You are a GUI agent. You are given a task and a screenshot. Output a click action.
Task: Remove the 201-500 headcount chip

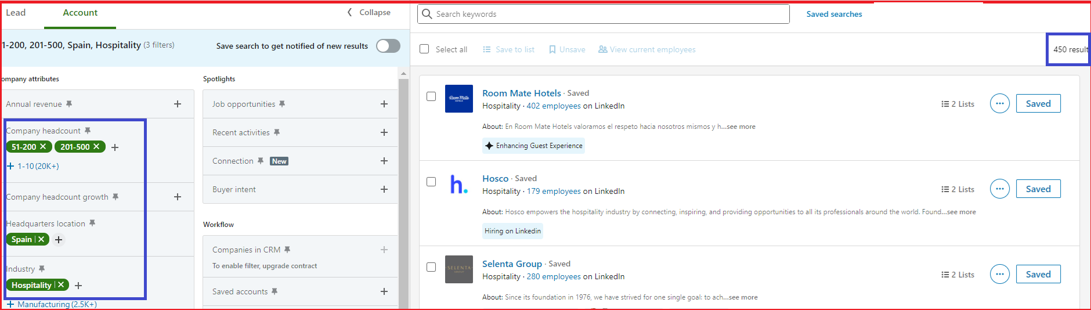tap(96, 147)
